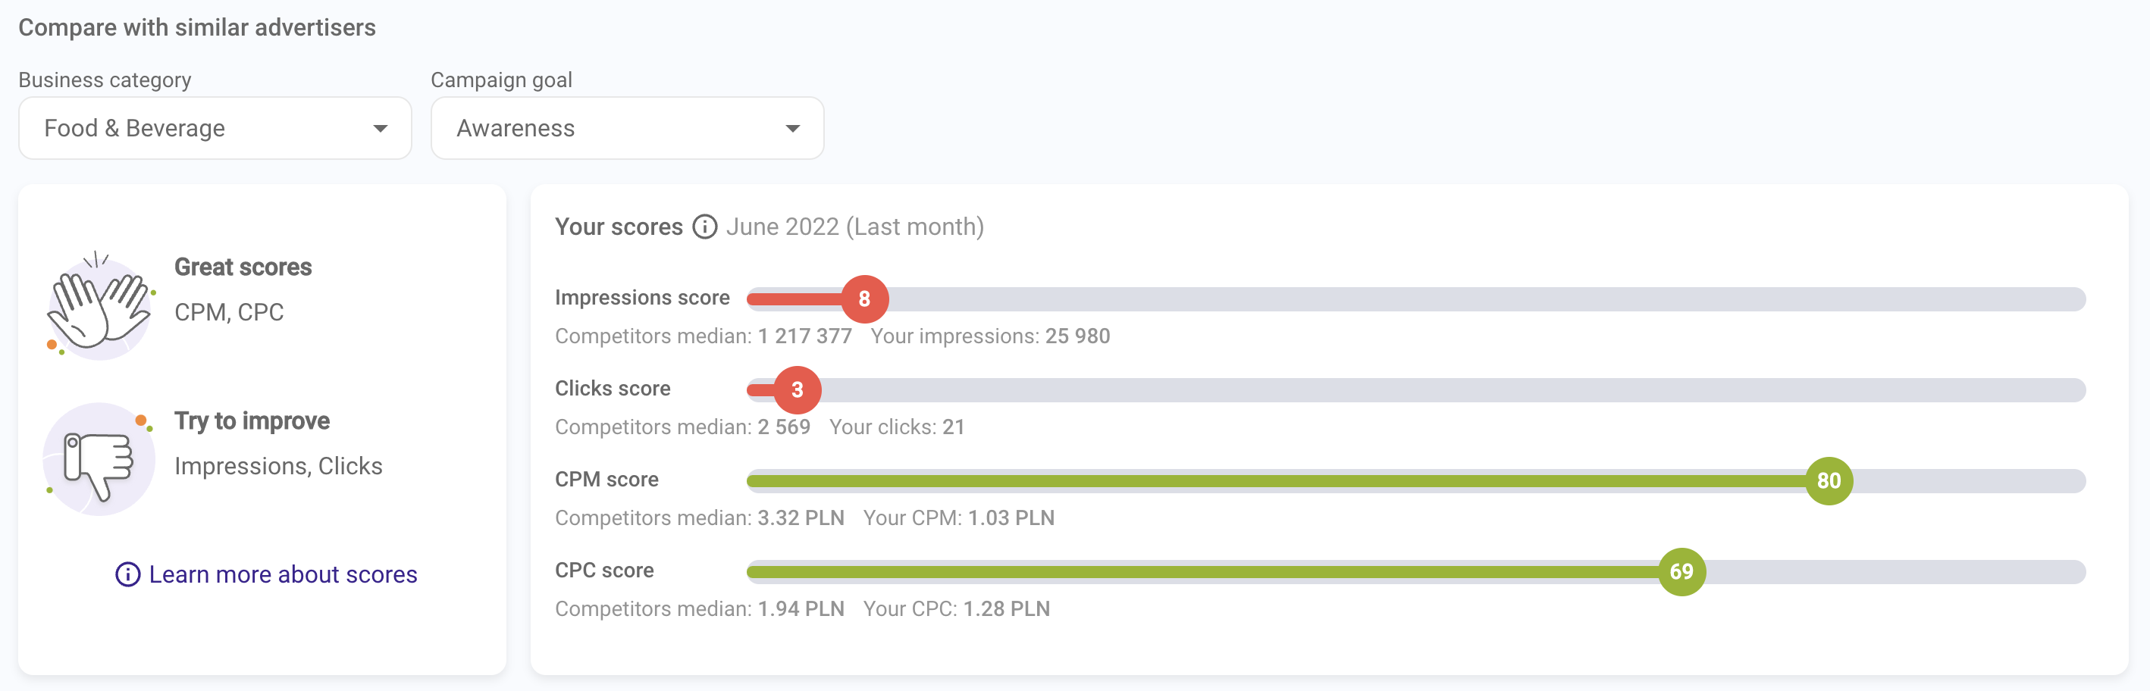Click the green CPC score badge 69

(1681, 571)
